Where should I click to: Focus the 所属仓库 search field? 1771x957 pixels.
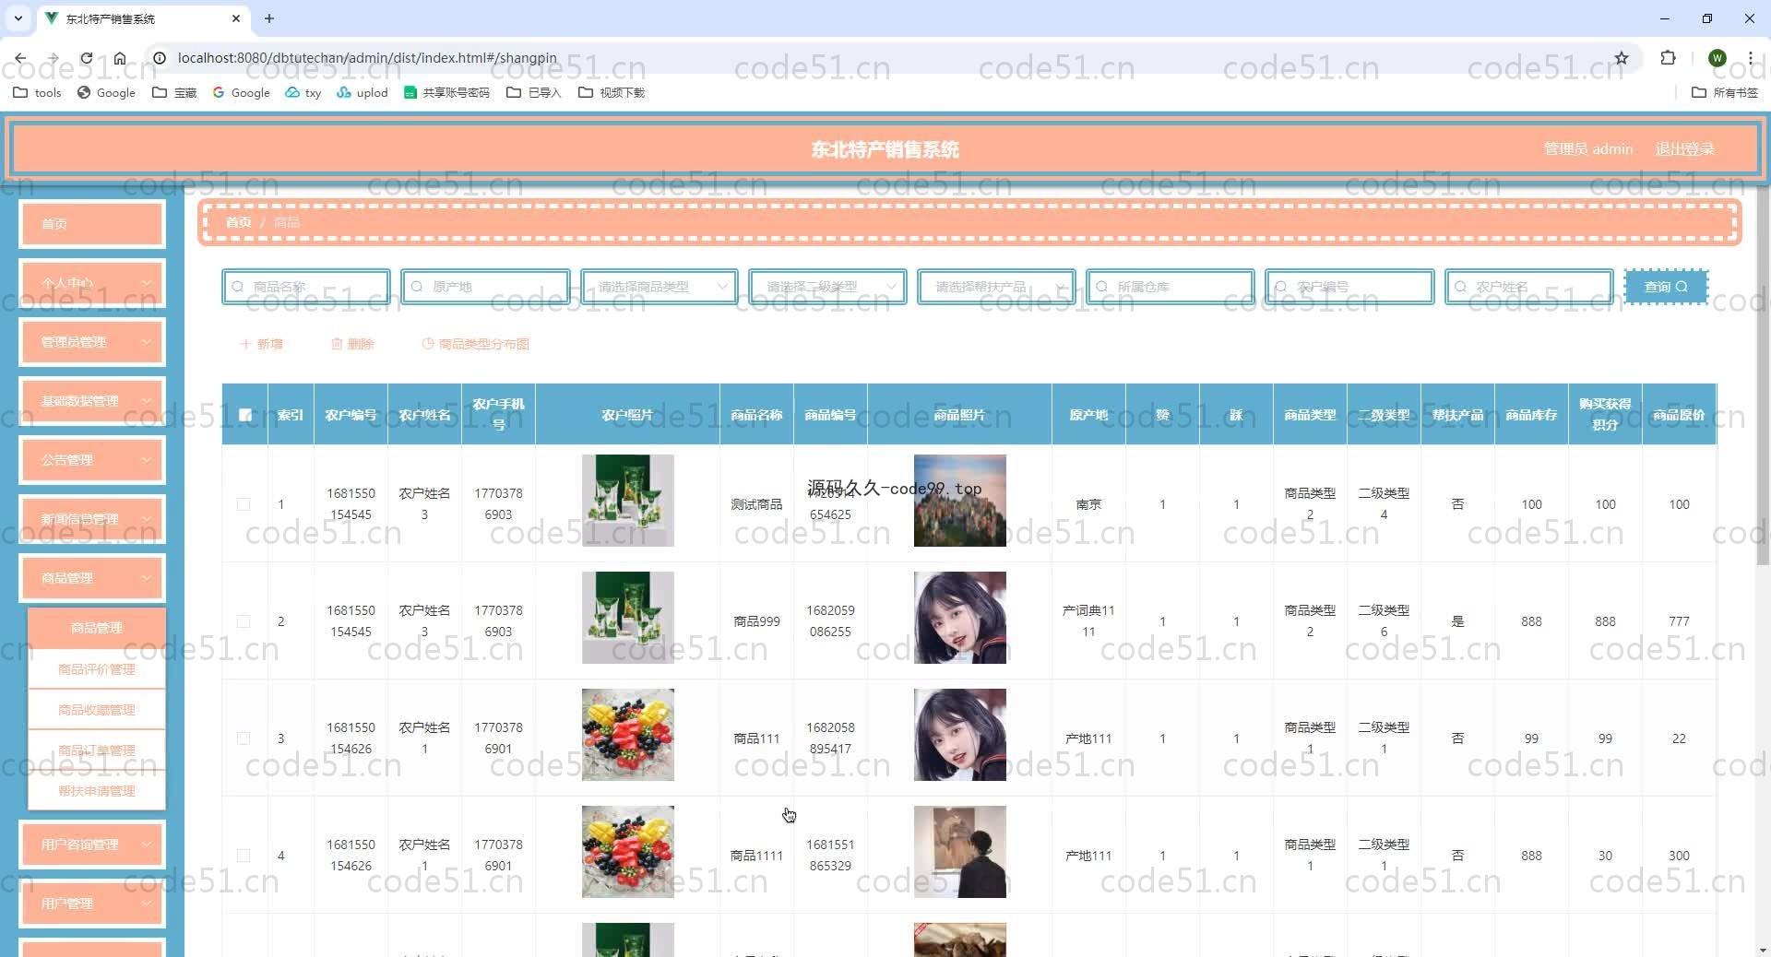coord(1171,287)
